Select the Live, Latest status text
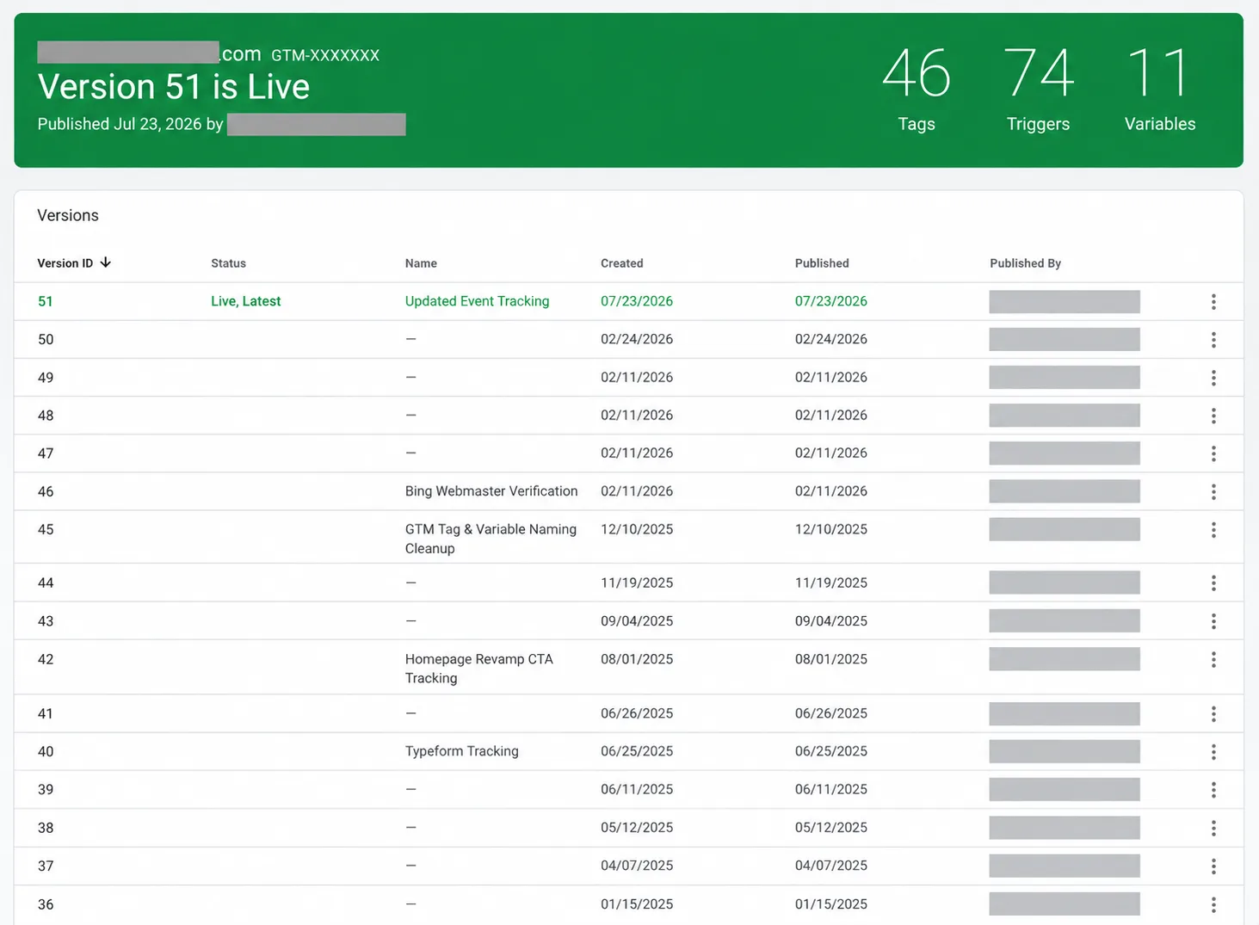This screenshot has height=925, width=1259. click(x=246, y=301)
